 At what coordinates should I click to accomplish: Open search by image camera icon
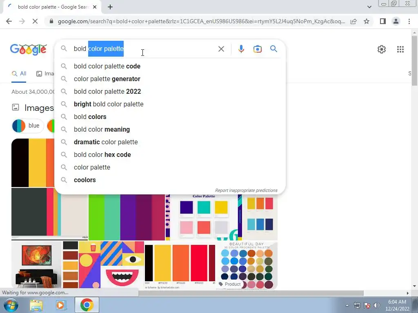257,49
